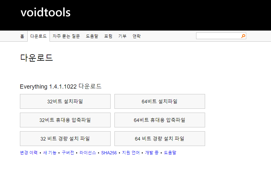This screenshot has width=271, height=180.
Task: Go to 도움말 in navigation bar
Action: (92, 36)
